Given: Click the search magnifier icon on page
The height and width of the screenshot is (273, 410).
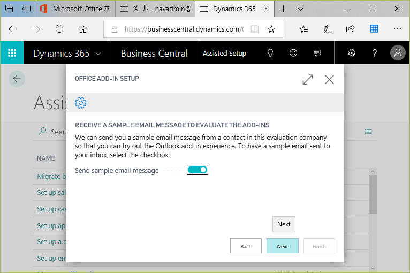Looking at the screenshot, I should click(42, 131).
